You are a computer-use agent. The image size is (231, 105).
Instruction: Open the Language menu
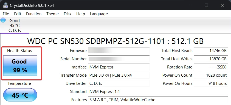tap(99, 14)
